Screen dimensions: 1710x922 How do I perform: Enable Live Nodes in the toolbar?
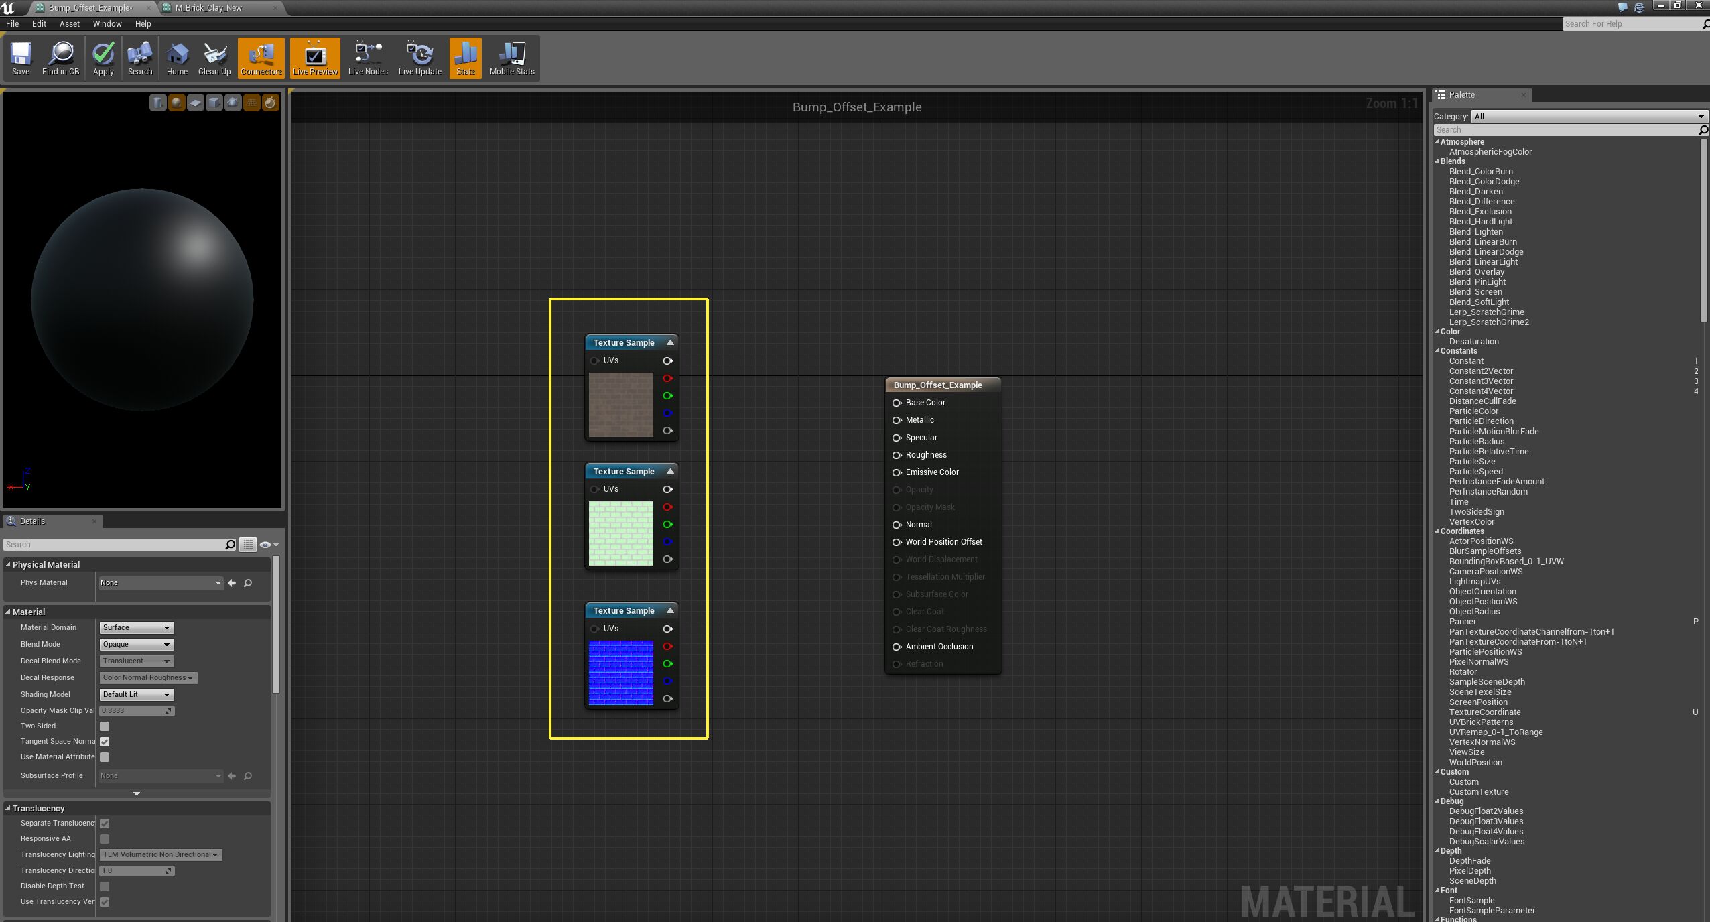pos(367,58)
